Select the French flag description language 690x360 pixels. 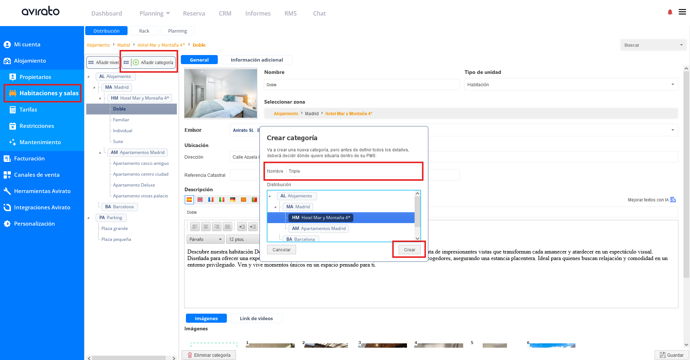point(211,200)
